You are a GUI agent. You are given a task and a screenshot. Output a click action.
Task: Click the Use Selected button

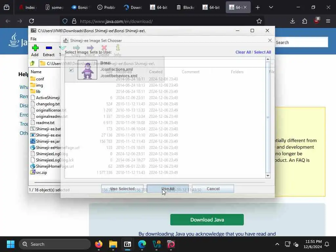[122, 189]
